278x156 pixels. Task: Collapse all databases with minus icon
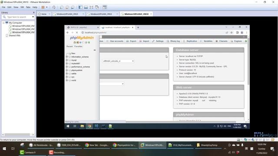tap(95, 50)
